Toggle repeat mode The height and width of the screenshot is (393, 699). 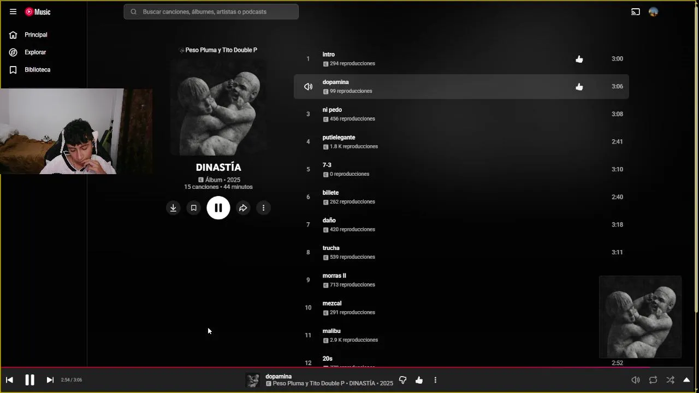[x=653, y=380]
